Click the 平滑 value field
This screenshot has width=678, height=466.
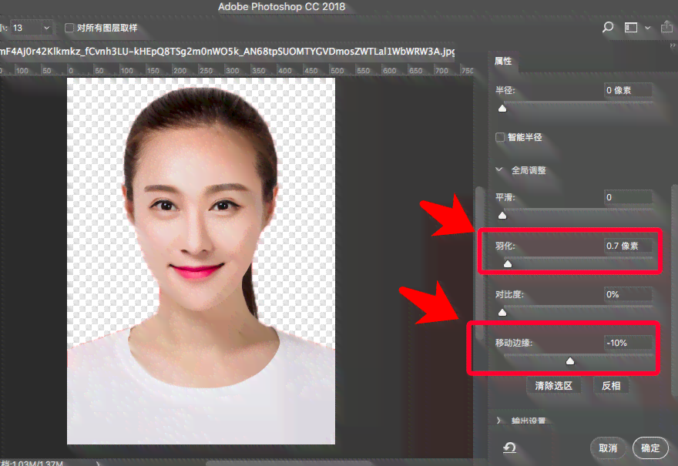(628, 197)
